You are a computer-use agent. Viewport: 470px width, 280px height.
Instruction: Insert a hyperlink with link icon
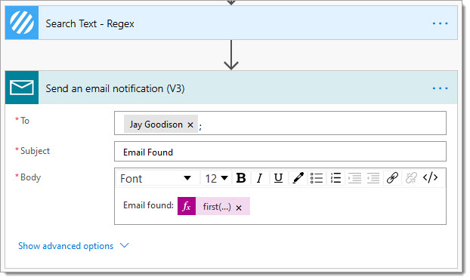[392, 178]
